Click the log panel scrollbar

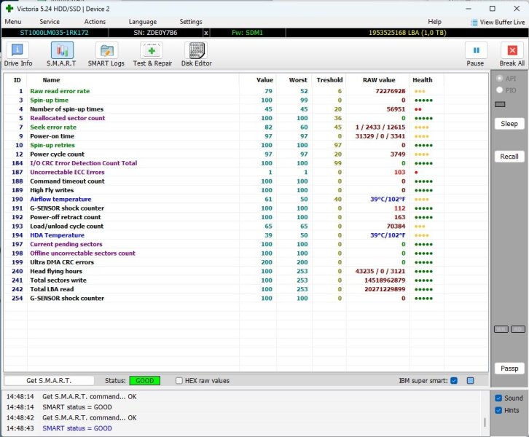(484, 421)
